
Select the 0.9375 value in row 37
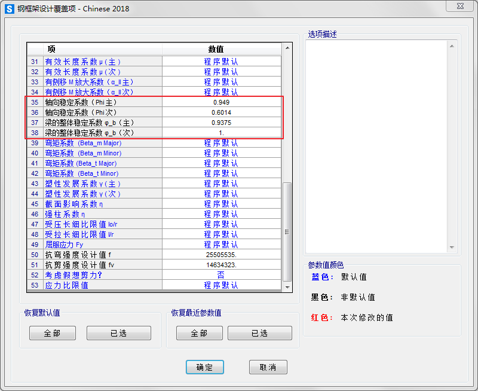pos(221,123)
